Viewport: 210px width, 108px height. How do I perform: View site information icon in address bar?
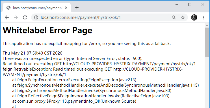(36, 17)
